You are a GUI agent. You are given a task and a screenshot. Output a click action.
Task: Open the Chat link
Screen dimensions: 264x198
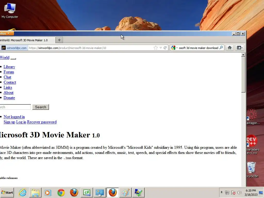tap(7, 77)
